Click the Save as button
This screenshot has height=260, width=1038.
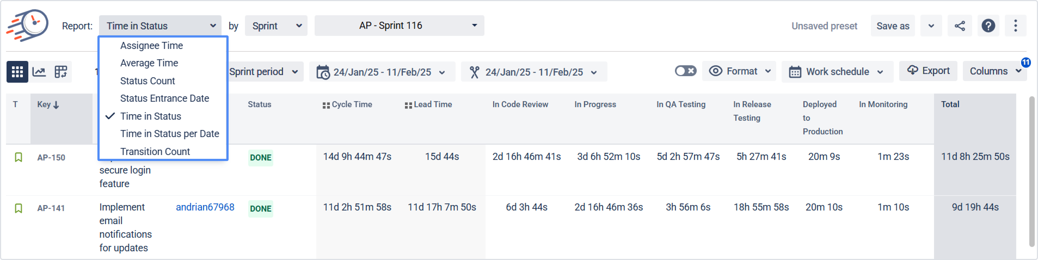(893, 26)
